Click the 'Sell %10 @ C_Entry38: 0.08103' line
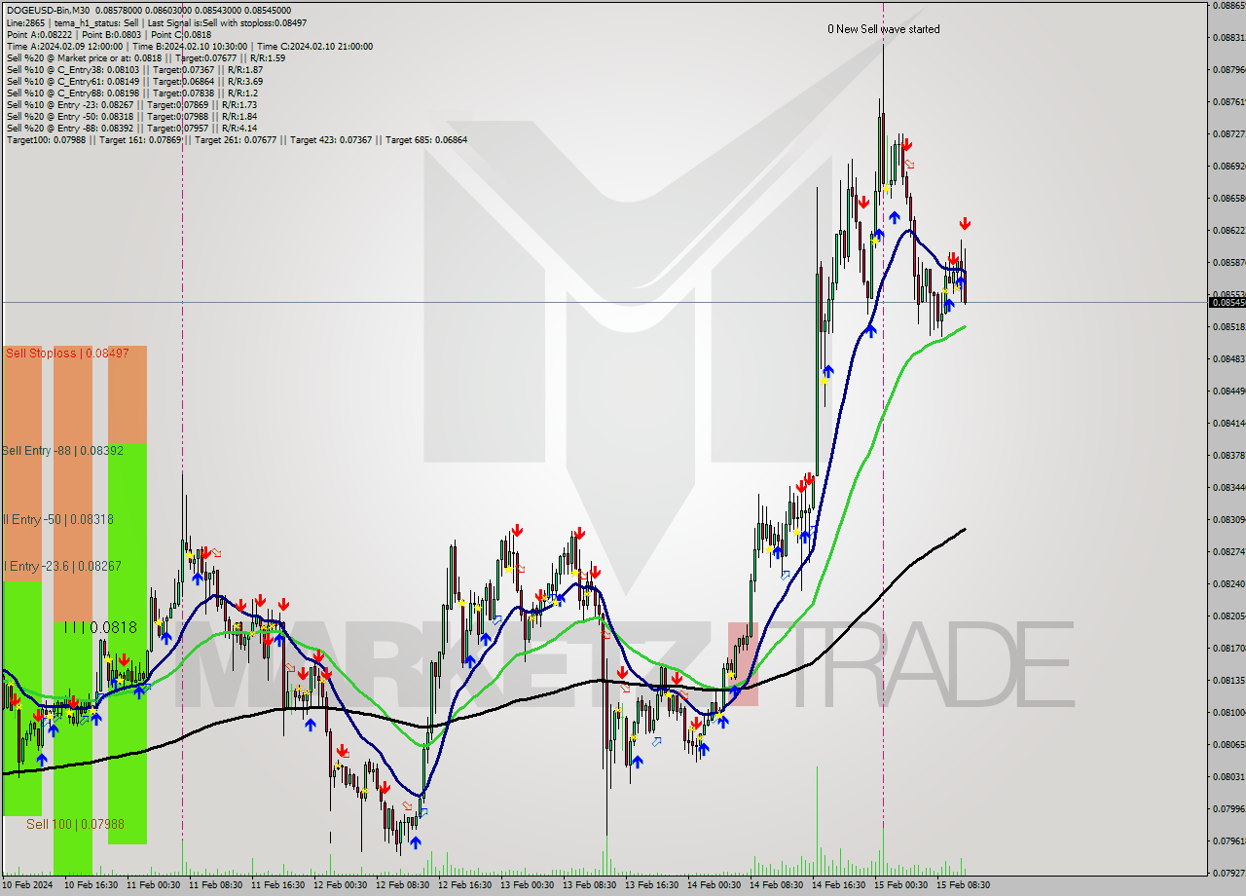 coord(134,69)
